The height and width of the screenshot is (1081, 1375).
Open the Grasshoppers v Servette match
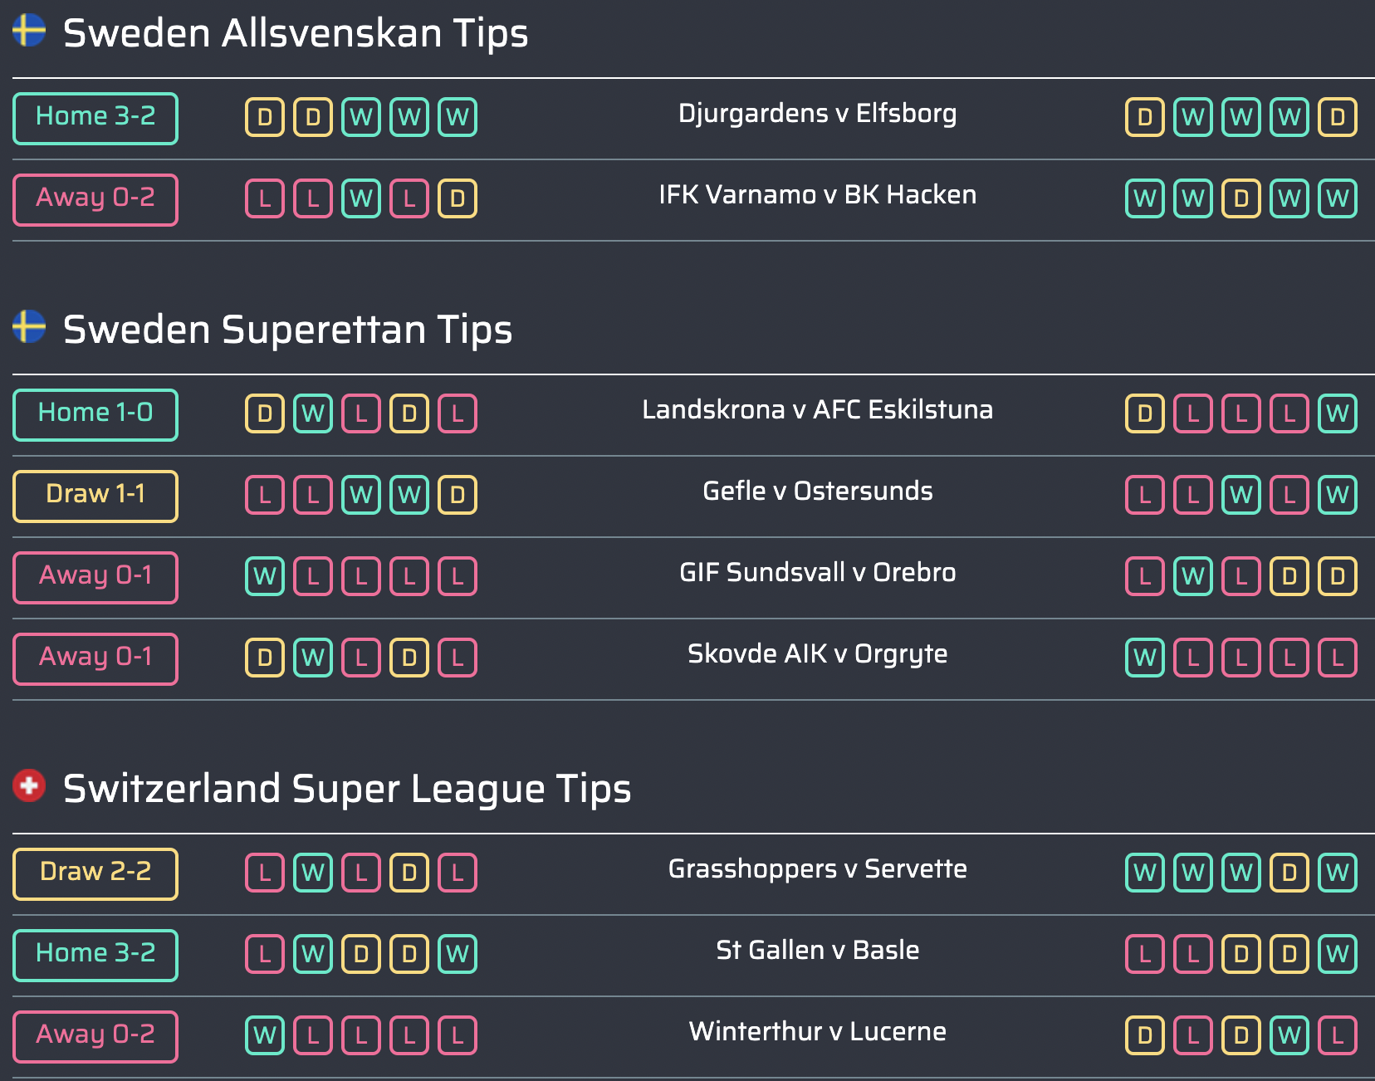pyautogui.click(x=818, y=868)
